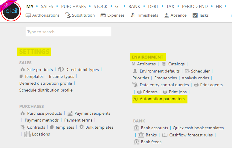Open the Expenses card icon

click(x=103, y=15)
